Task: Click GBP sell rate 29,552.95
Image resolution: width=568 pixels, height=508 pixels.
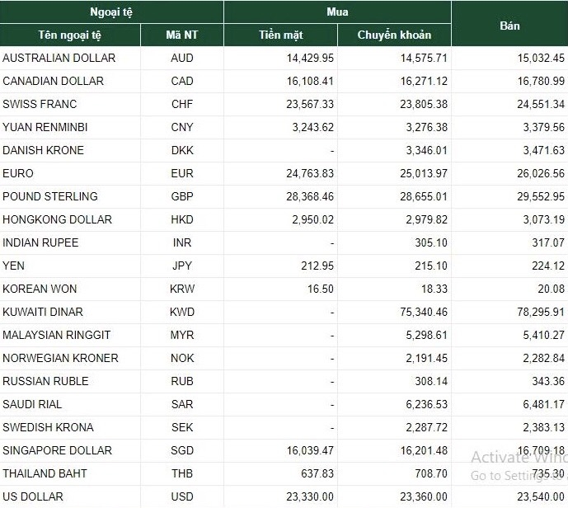Action: [x=541, y=197]
